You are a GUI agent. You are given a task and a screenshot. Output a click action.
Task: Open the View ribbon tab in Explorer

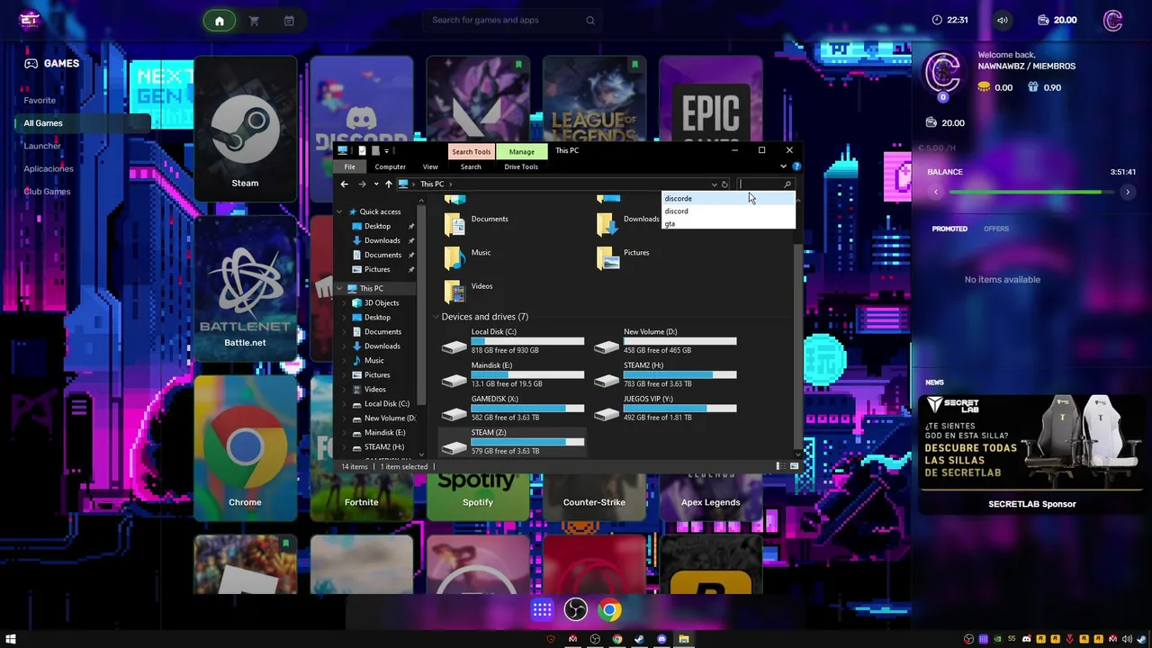(x=430, y=166)
